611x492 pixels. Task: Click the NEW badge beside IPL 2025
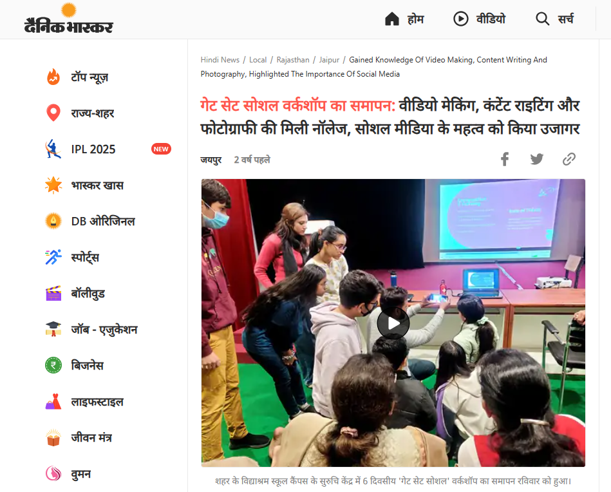[x=161, y=149]
